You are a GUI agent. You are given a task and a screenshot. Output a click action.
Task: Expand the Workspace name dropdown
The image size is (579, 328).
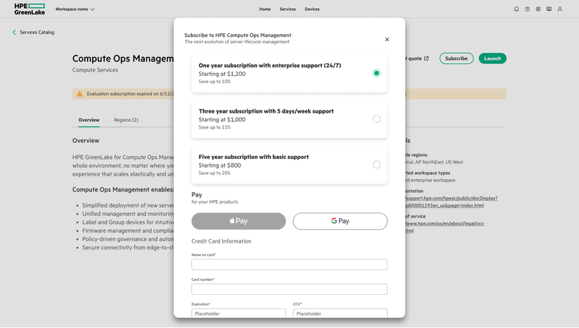click(75, 9)
